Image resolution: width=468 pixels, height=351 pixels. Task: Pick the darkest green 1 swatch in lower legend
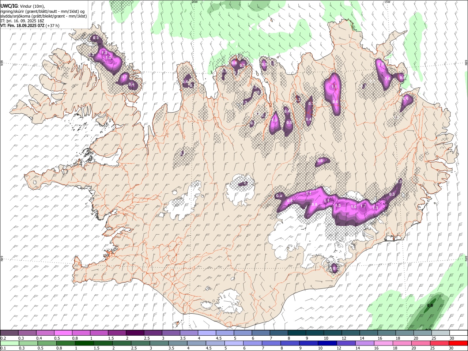click(84, 343)
